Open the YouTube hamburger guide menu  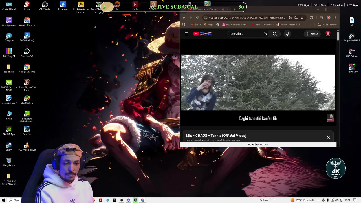[x=186, y=34]
